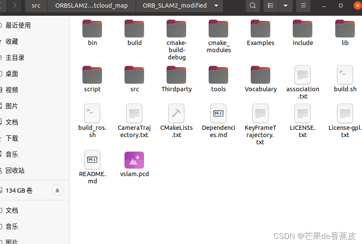Navigate to the src path segment
Image resolution: width=362 pixels, height=244 pixels.
pyautogui.click(x=36, y=6)
